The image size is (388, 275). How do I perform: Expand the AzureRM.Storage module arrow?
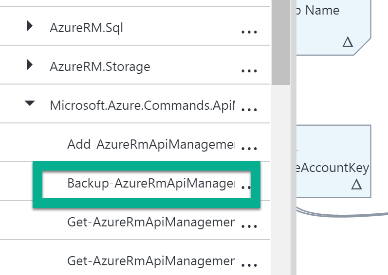click(x=30, y=65)
